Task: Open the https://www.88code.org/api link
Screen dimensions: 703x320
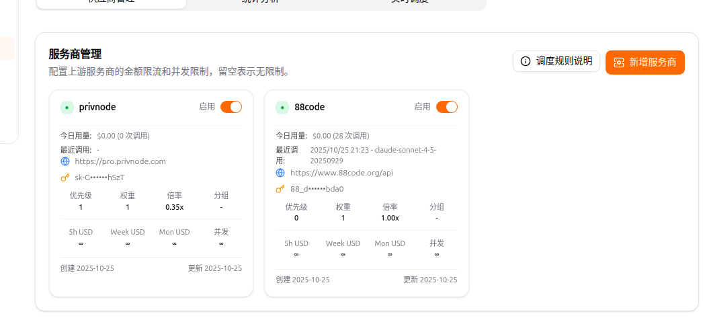Action: [x=341, y=173]
